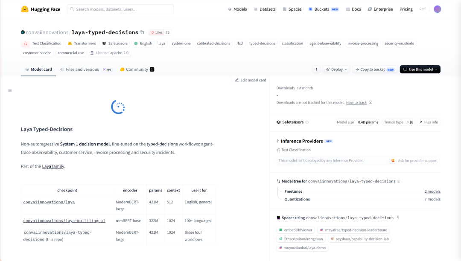Open Enterprise in top navigation
The height and width of the screenshot is (261, 461).
[380, 9]
